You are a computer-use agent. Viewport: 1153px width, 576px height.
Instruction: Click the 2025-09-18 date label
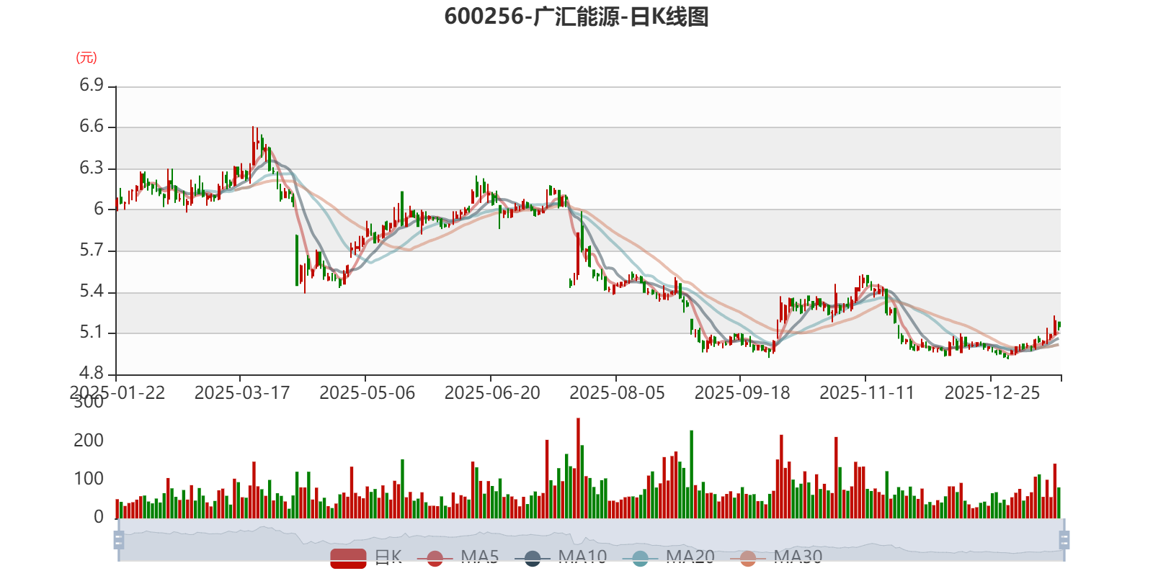coord(742,393)
